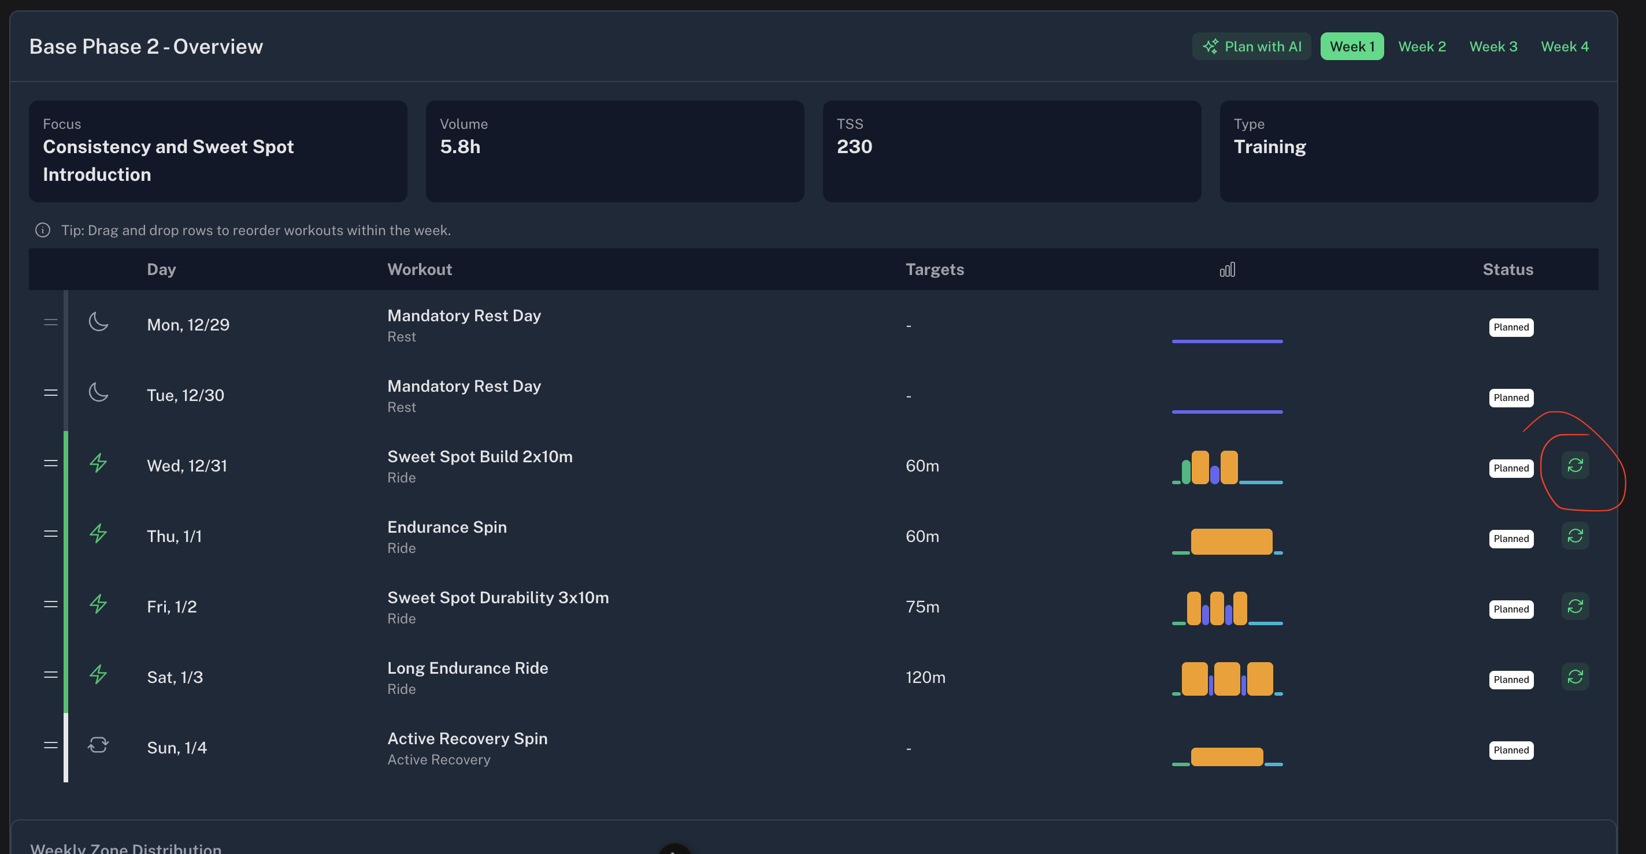Click the moon icon on Tue, 12/30 row
Image resolution: width=1646 pixels, height=854 pixels.
pyautogui.click(x=98, y=392)
